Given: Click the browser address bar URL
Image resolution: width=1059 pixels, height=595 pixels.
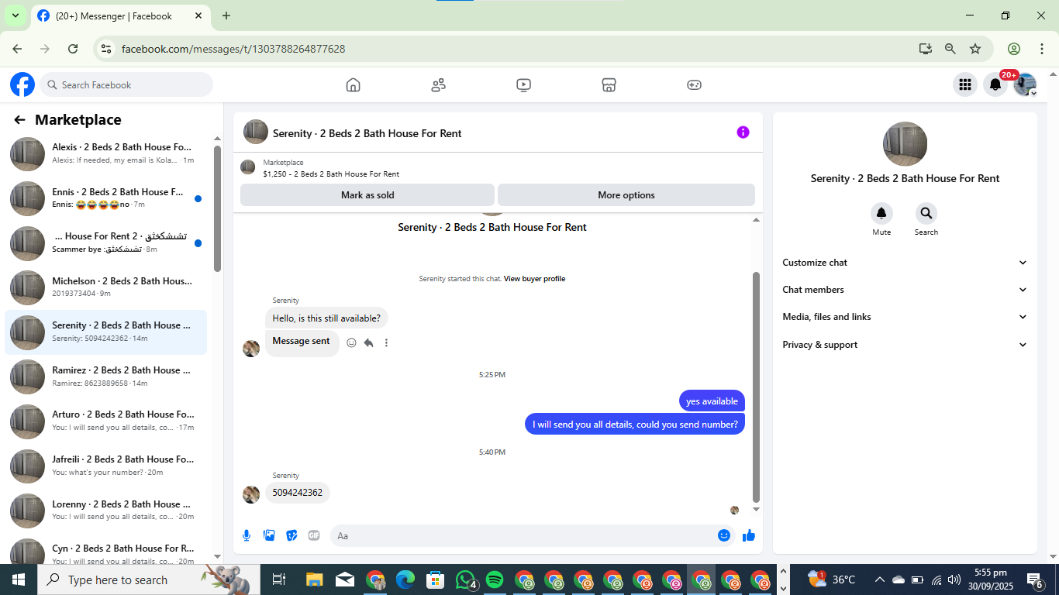Looking at the screenshot, I should 233,49.
